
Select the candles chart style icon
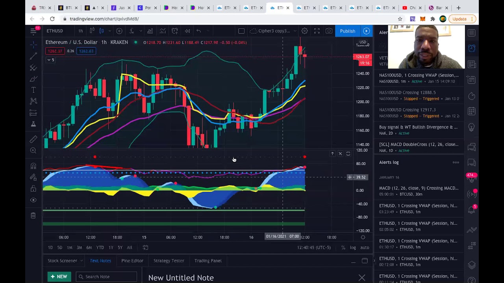click(x=101, y=31)
